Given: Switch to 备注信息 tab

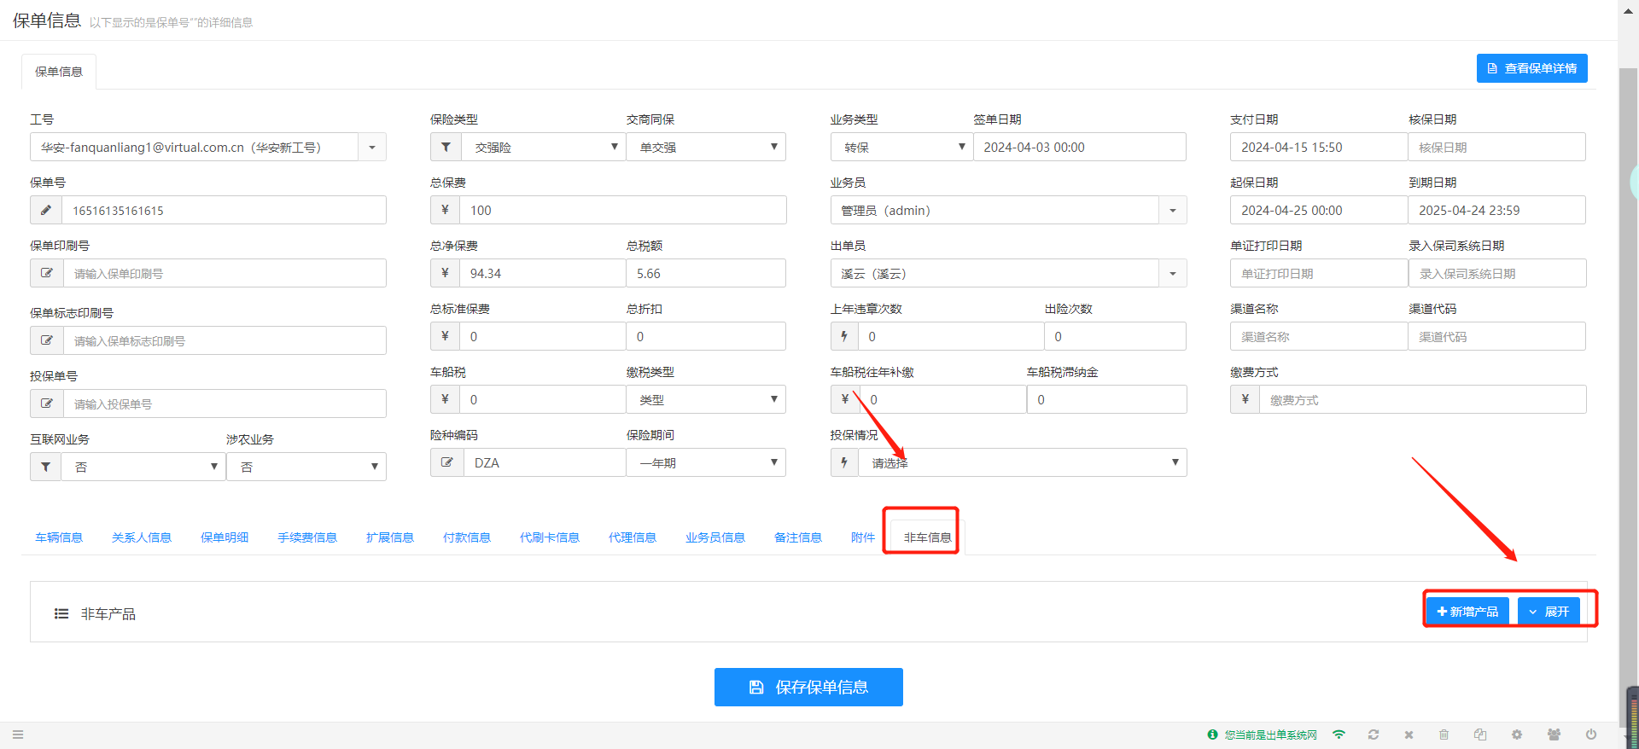Looking at the screenshot, I should pos(798,537).
